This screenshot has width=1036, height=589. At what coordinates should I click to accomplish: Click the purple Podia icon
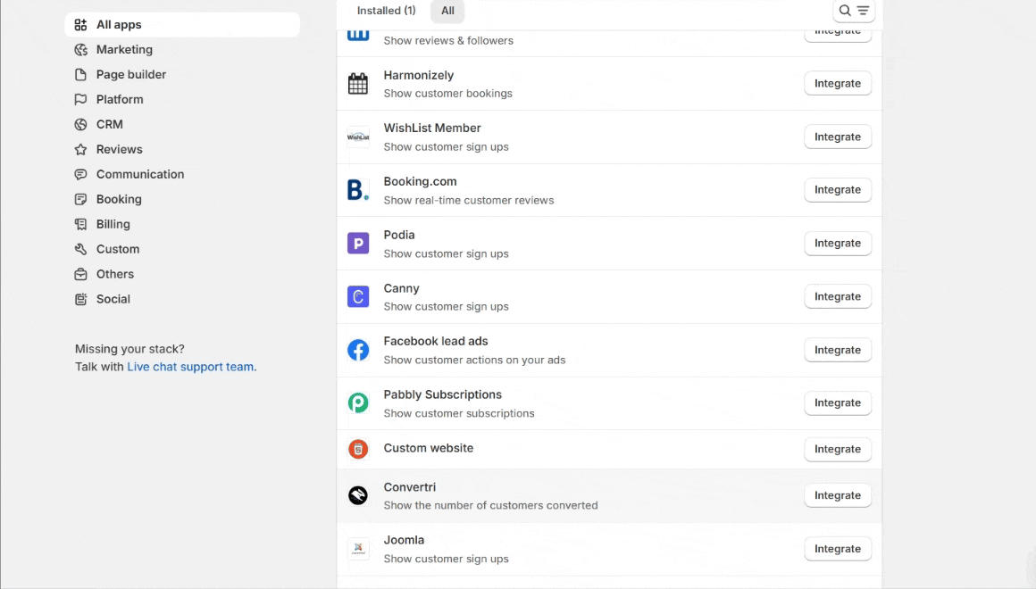coord(358,244)
